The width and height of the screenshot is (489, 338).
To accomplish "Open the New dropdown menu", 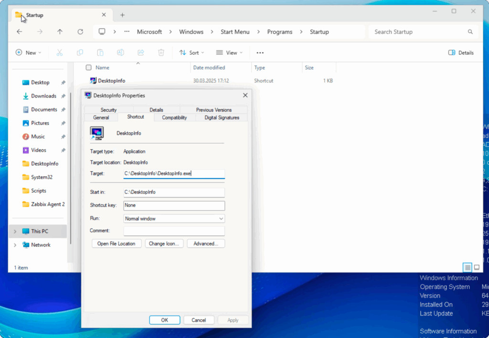I will point(28,53).
